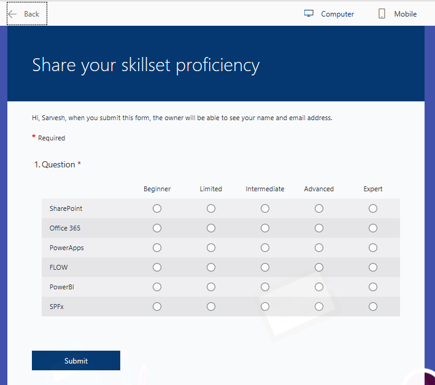Click the Office 365 row label
The height and width of the screenshot is (385, 435).
coord(65,228)
